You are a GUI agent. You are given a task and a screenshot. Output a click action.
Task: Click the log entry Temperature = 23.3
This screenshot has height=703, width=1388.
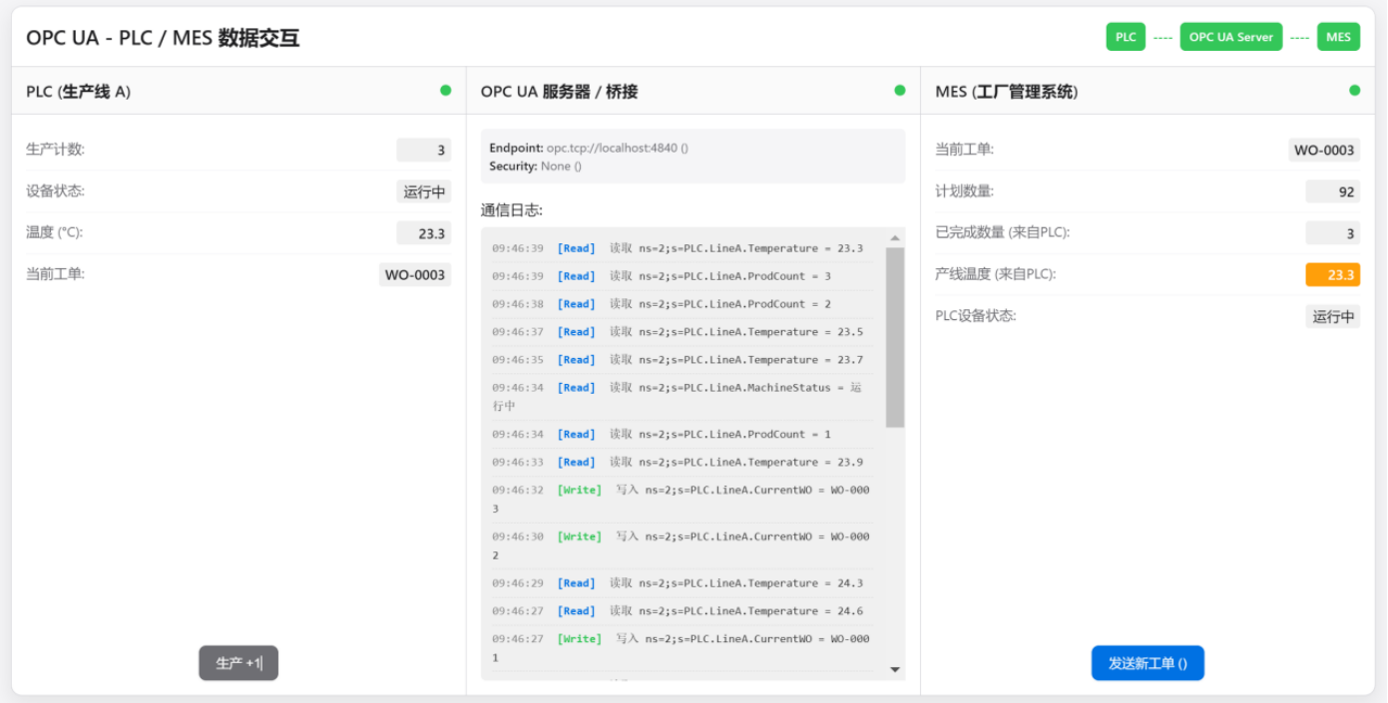tap(683, 248)
